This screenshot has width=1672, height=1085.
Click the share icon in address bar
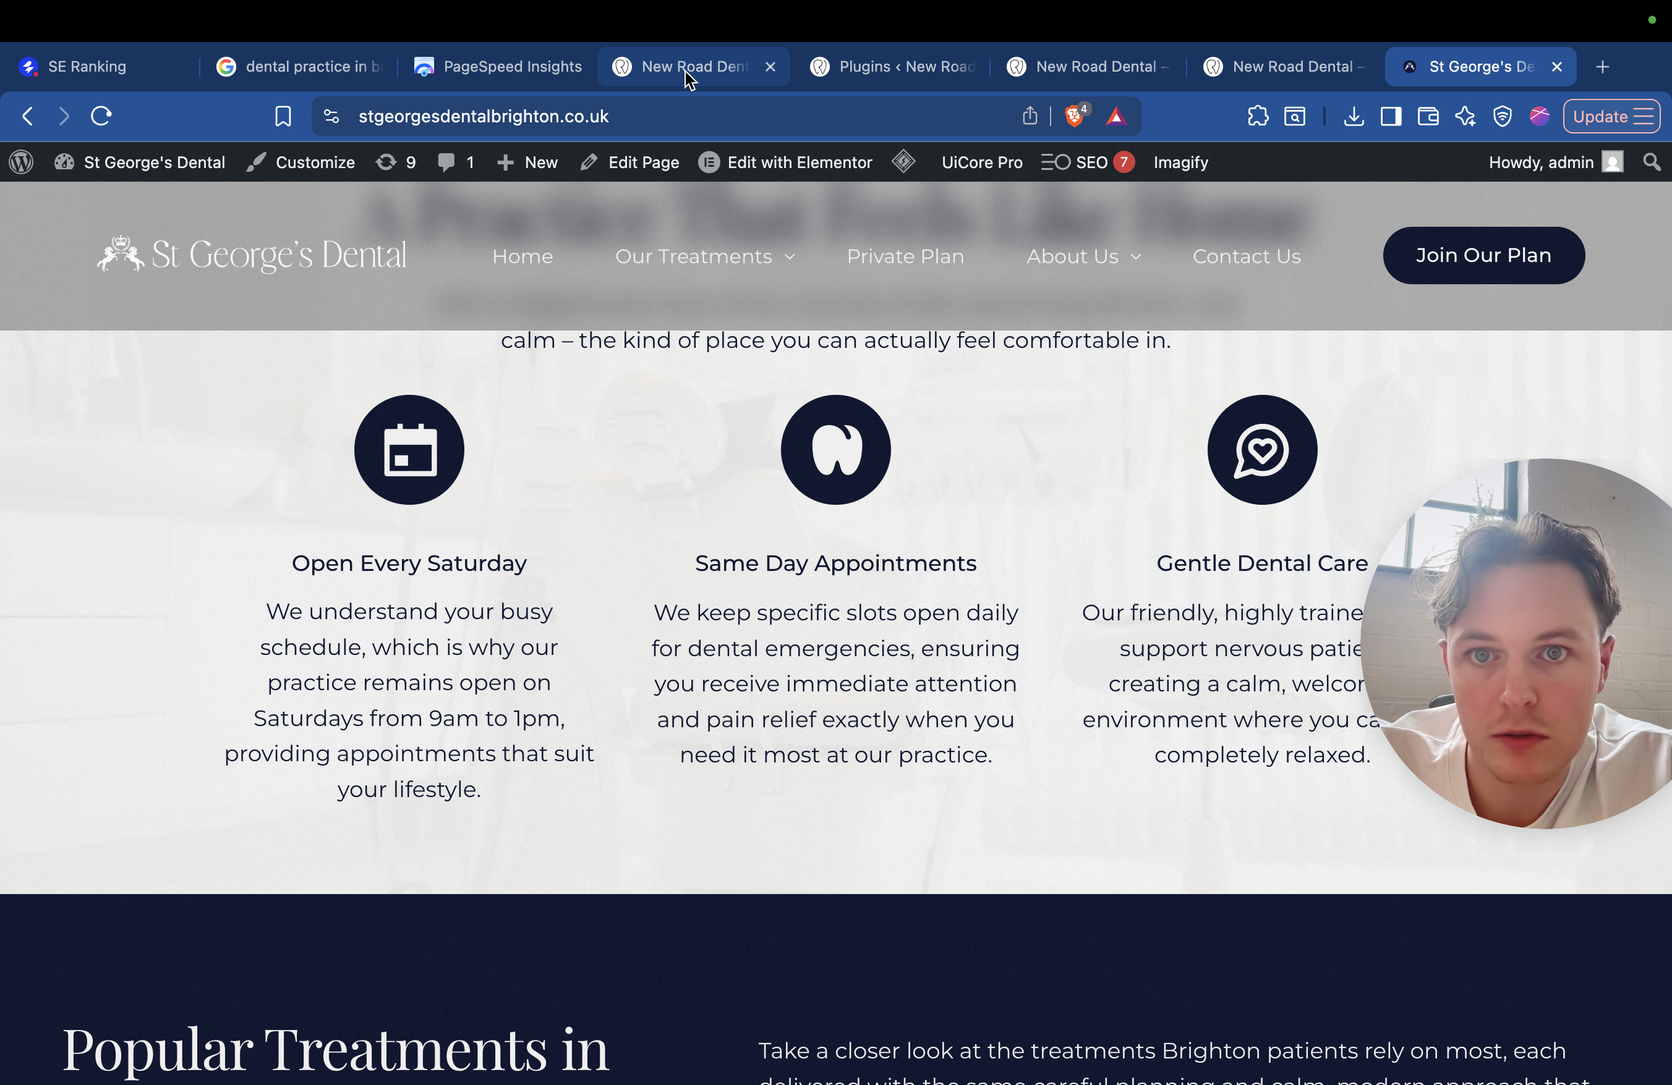pyautogui.click(x=1029, y=116)
